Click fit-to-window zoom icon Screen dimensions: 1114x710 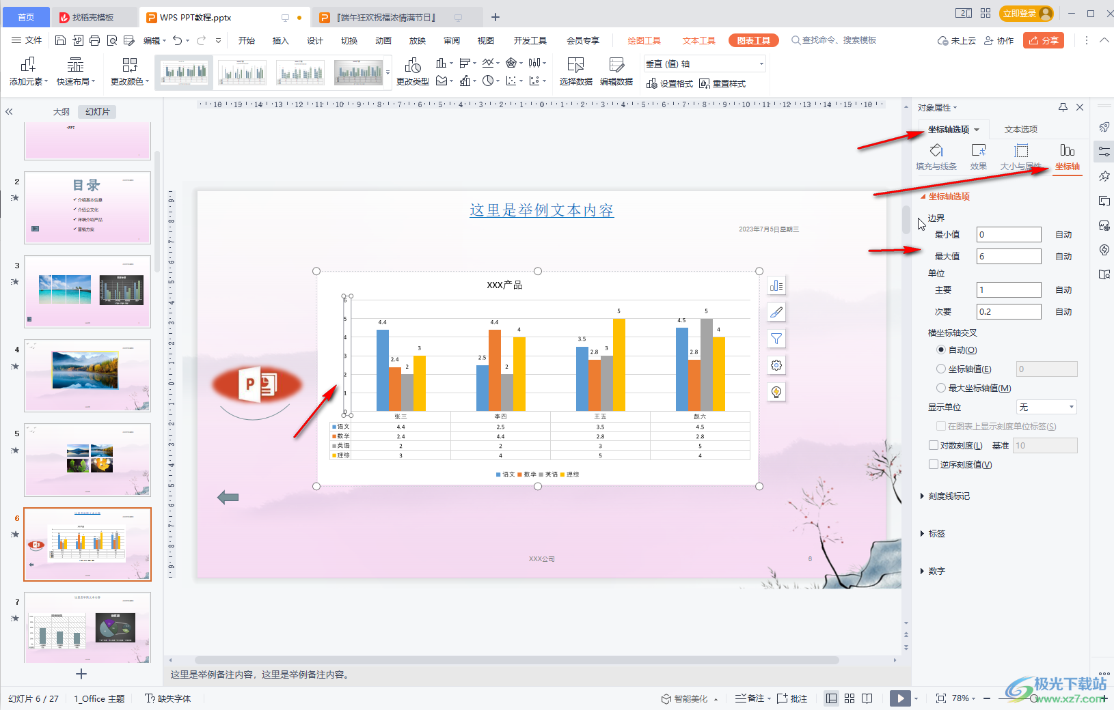(941, 698)
